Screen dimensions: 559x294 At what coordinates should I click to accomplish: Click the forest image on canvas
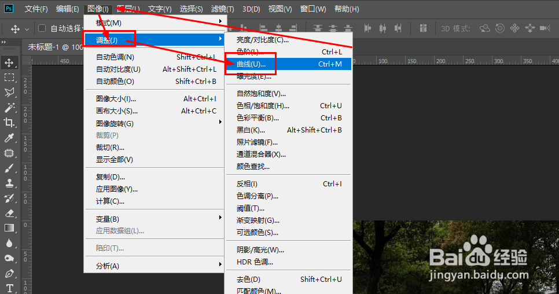coord(455,258)
